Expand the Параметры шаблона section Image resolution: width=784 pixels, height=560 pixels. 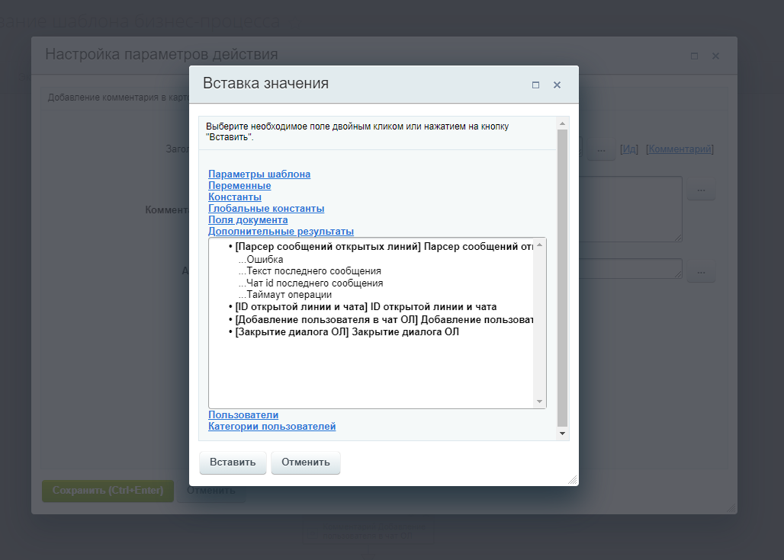pos(259,174)
